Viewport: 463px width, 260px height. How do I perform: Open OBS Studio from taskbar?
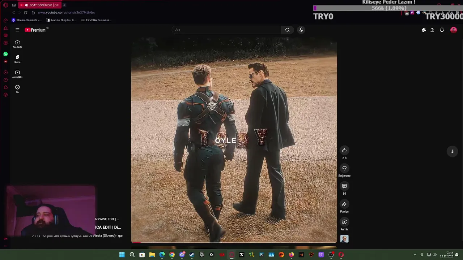pos(331,255)
